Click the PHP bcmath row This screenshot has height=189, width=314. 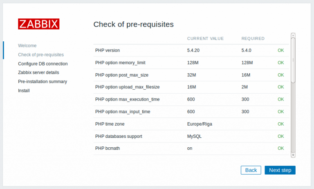[191, 148]
